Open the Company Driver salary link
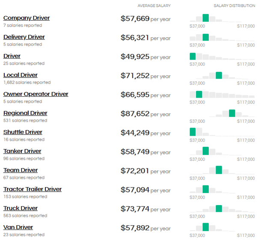The height and width of the screenshot is (247, 267). (x=27, y=18)
